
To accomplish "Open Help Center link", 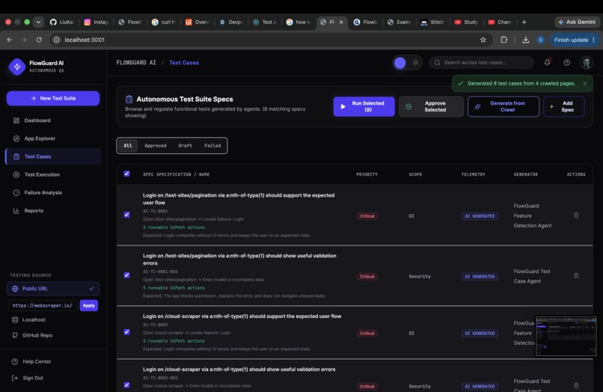I will [x=31, y=361].
